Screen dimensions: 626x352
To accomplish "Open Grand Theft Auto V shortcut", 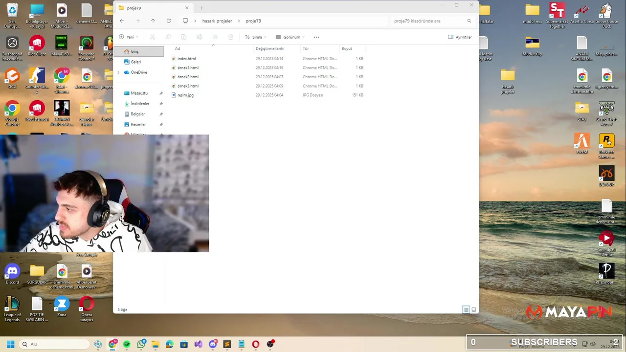I will (606, 114).
